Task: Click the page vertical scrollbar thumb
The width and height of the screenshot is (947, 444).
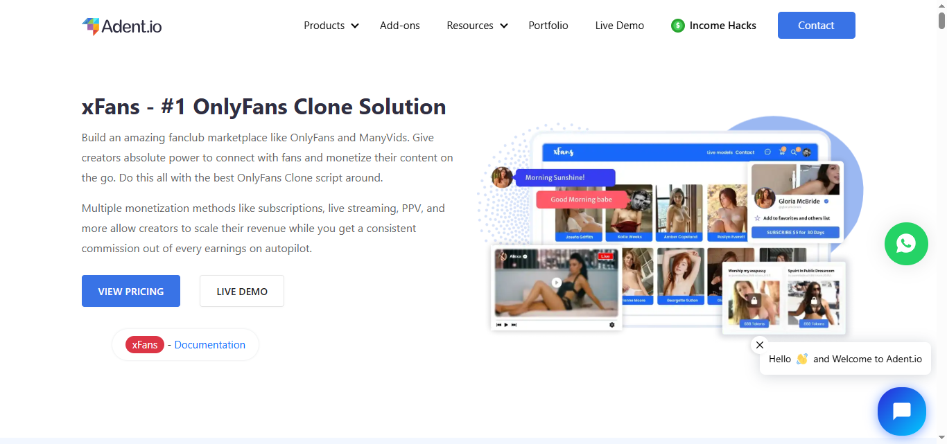Action: point(942,19)
